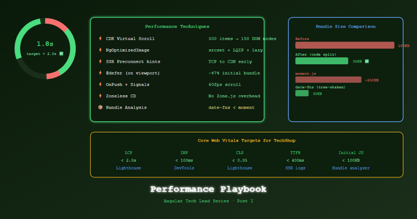This screenshot has width=417, height=219.
Task: Click the SSR Preconnect hints label
Action: click(x=133, y=61)
